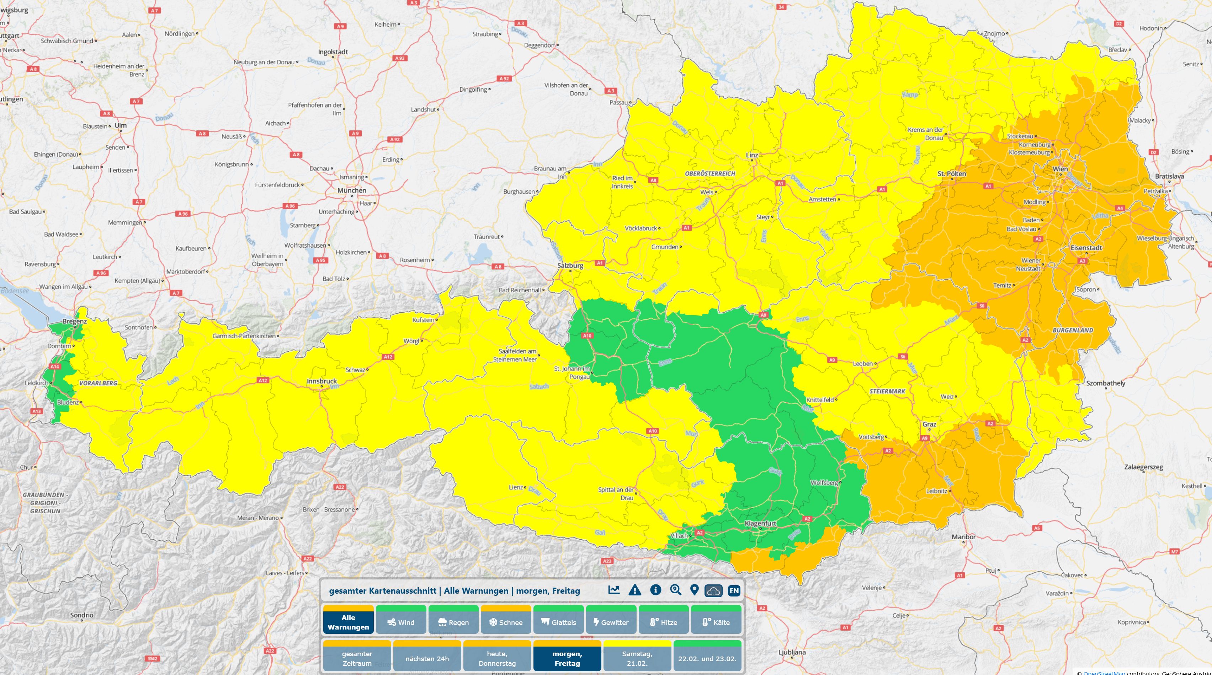Switch to heute, Donnerstag
1212x675 pixels.
coord(497,658)
